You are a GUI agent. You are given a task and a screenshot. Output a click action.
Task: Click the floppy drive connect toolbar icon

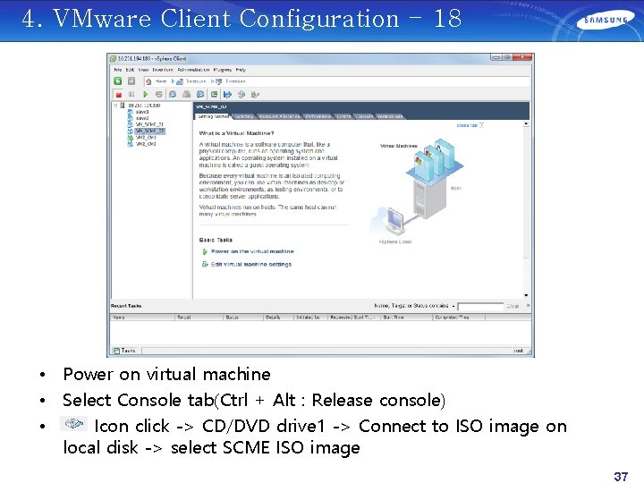pyautogui.click(x=227, y=95)
